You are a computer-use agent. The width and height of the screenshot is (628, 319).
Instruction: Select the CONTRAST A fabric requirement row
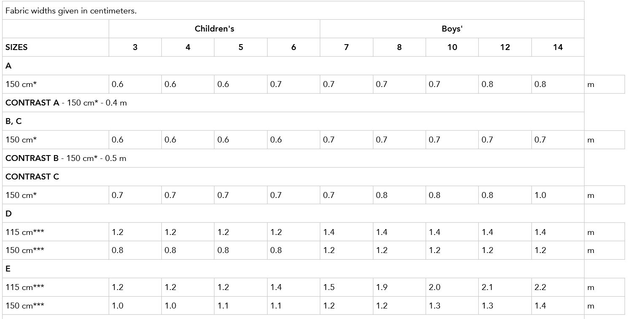(293, 103)
